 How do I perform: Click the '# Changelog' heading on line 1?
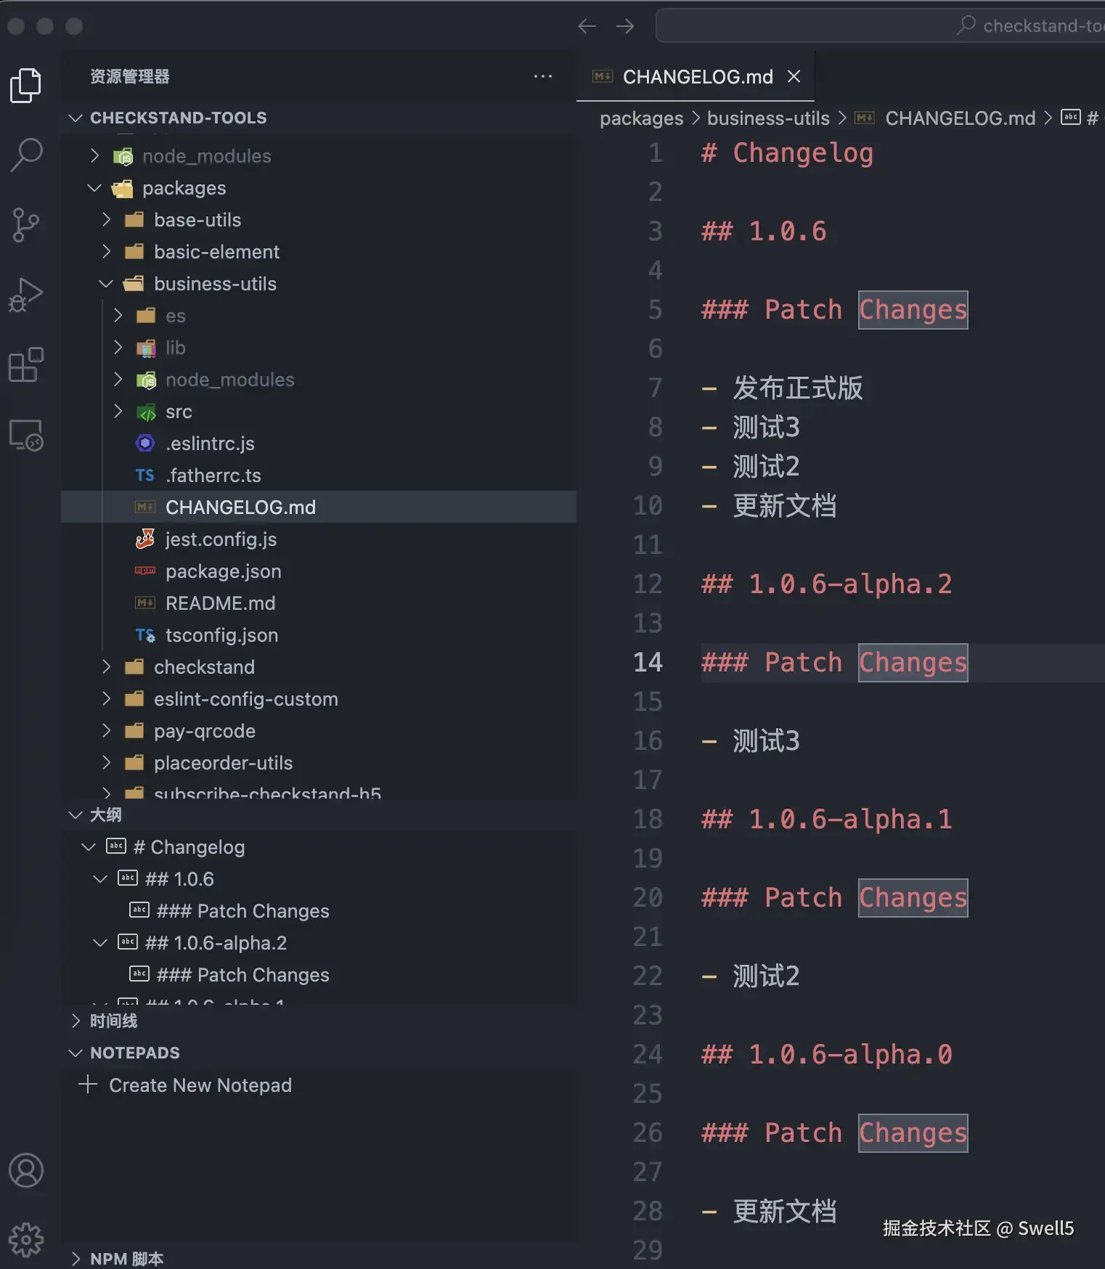click(788, 153)
